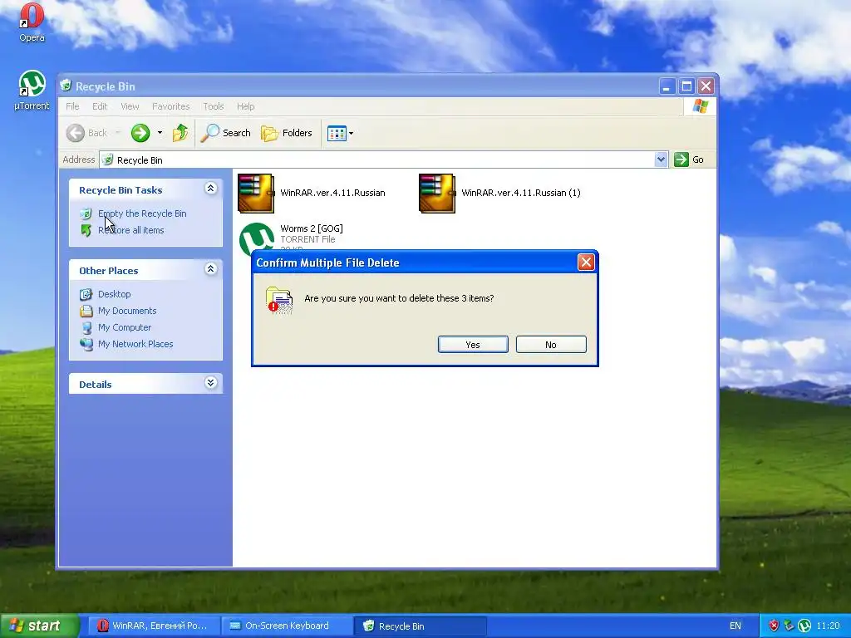
Task: Switch to On-Screen Keyboard taskbar button
Action: pyautogui.click(x=286, y=626)
